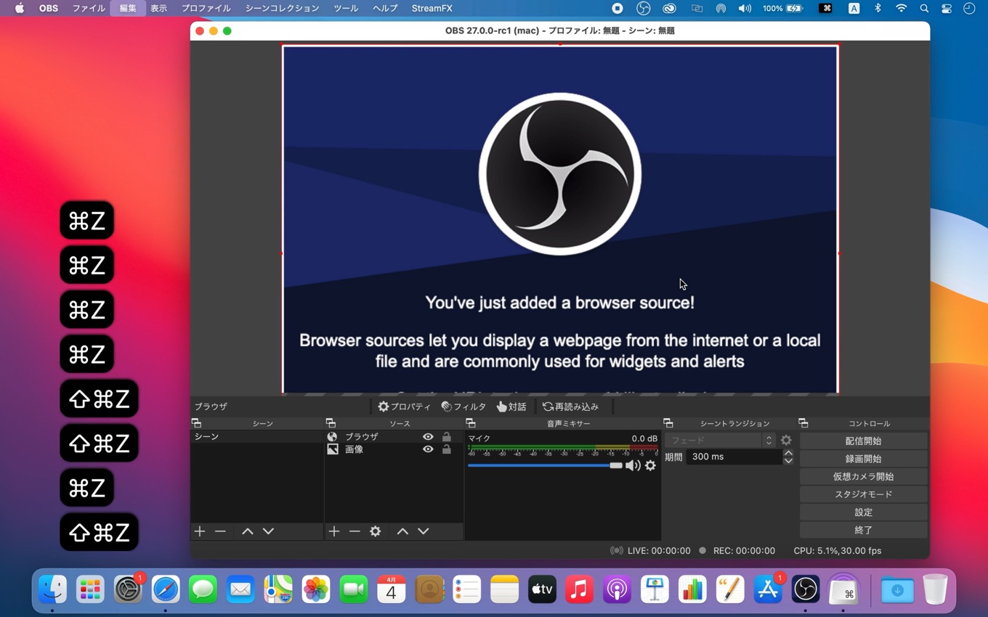Image resolution: width=988 pixels, height=617 pixels.
Task: Open Spotlight search in the menu bar
Action: (x=924, y=8)
